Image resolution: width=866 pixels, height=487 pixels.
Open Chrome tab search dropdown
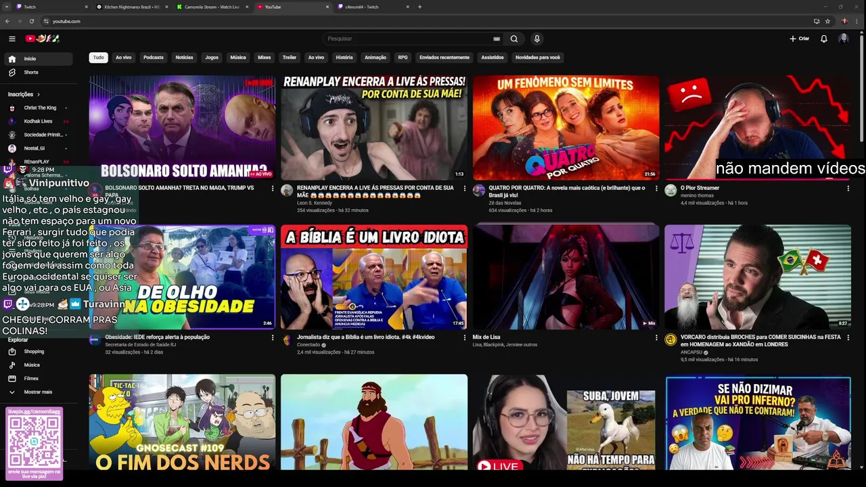pos(8,7)
